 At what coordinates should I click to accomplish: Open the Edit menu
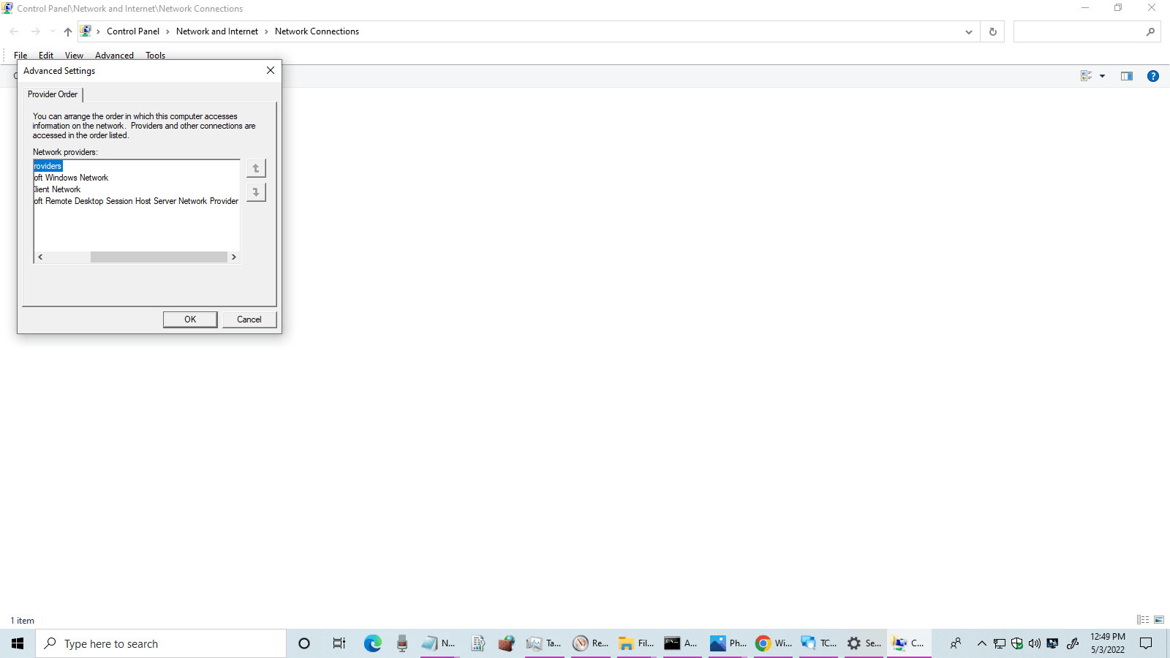pos(46,56)
